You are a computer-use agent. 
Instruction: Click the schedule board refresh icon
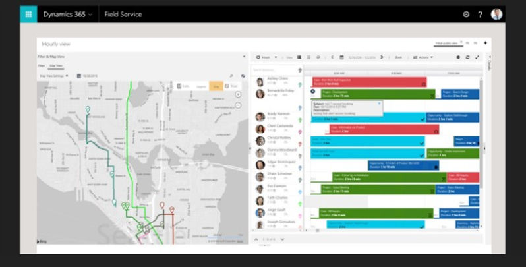tap(467, 57)
